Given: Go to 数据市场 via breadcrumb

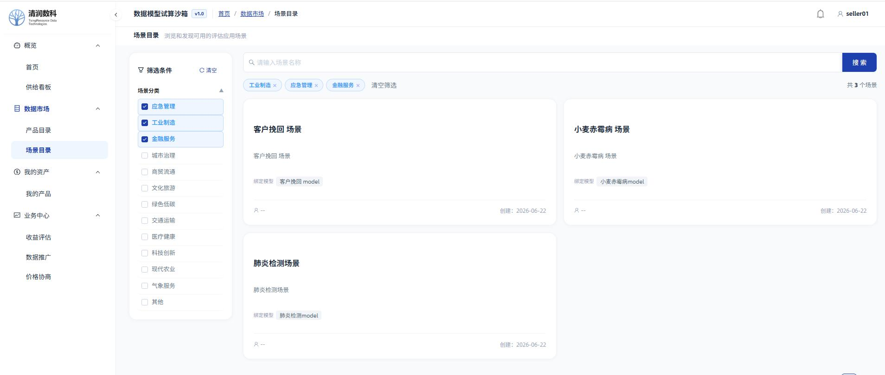Looking at the screenshot, I should click(252, 14).
